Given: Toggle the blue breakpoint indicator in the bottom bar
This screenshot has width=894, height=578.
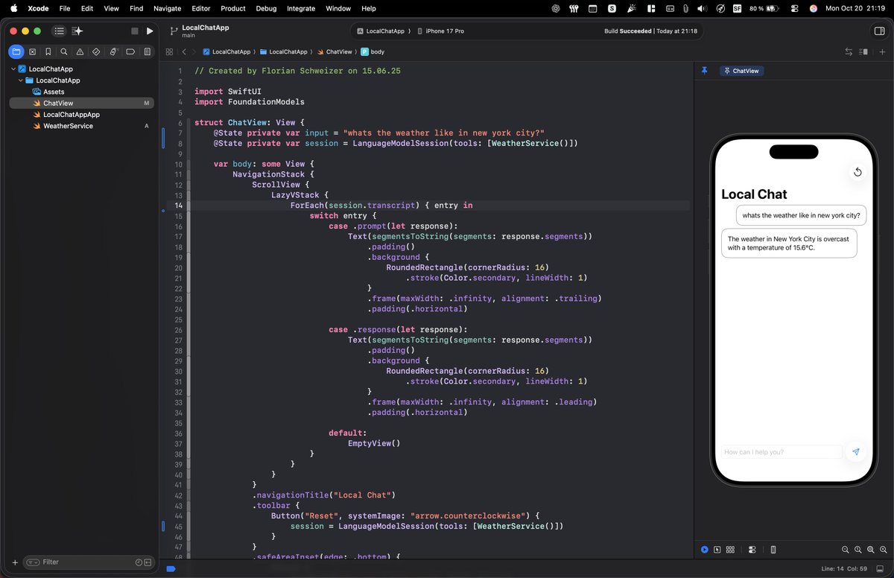Looking at the screenshot, I should point(171,568).
